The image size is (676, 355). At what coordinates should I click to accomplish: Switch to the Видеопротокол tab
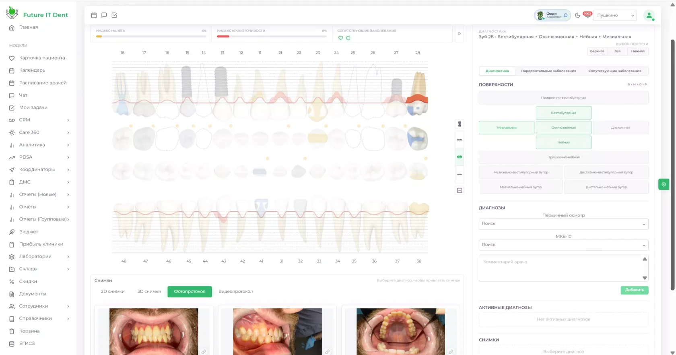pos(235,291)
